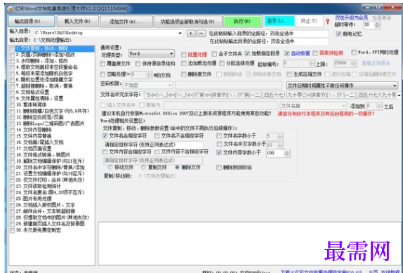403x273 pixels.
Task: Open the 双击升级为会员 link
Action: click(351, 18)
